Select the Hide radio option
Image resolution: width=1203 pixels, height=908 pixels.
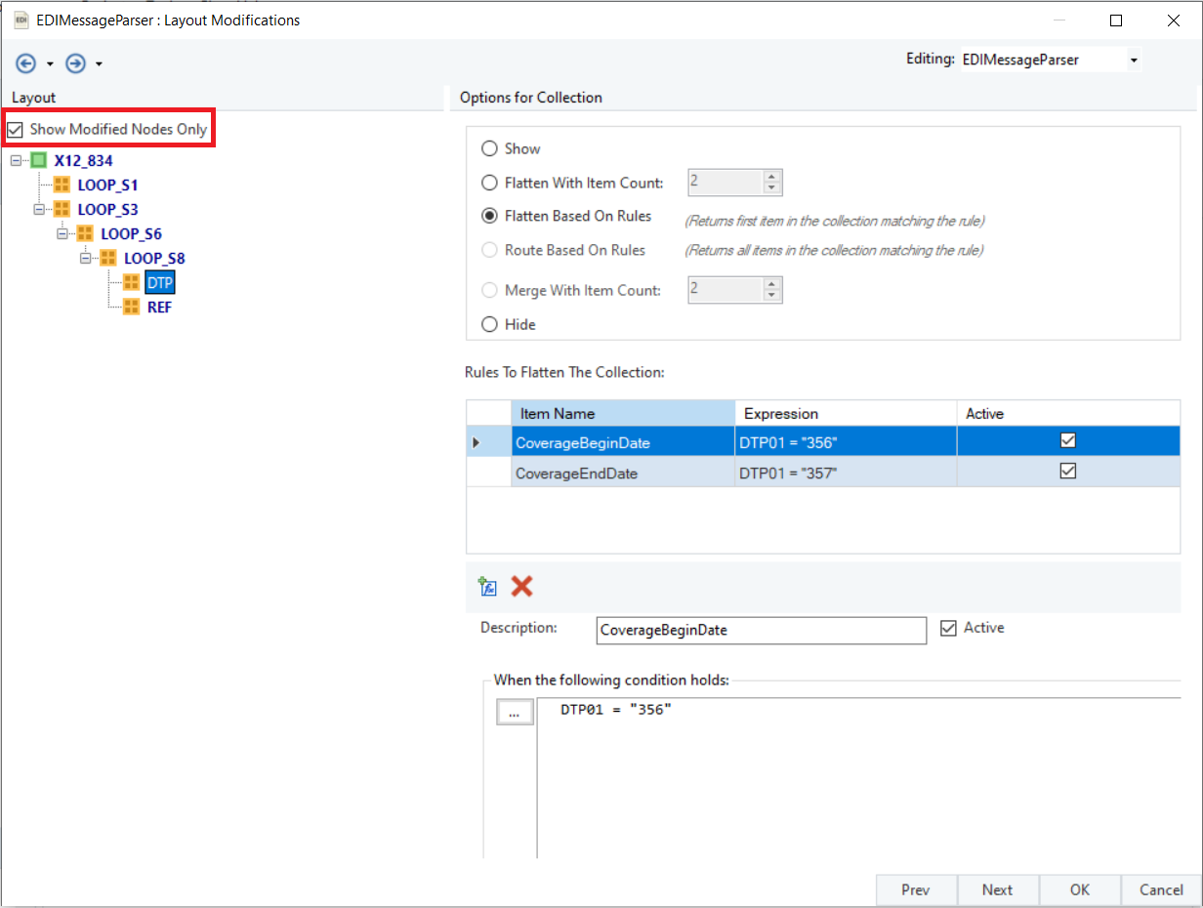click(489, 324)
